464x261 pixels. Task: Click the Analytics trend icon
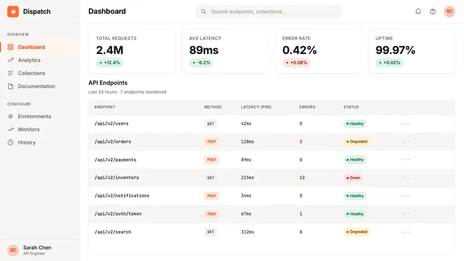[x=10, y=60]
